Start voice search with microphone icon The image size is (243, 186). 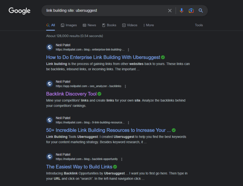click(x=182, y=10)
